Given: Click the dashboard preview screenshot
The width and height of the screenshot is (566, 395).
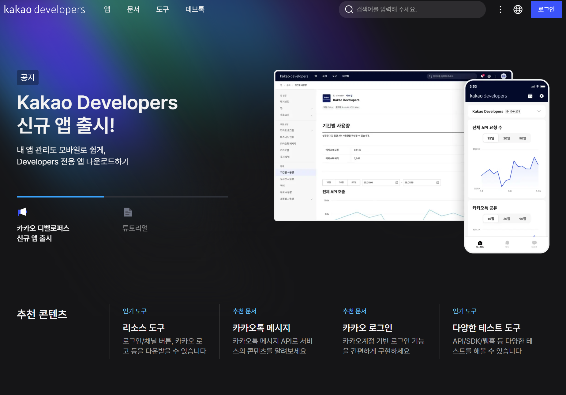Looking at the screenshot, I should [369, 146].
